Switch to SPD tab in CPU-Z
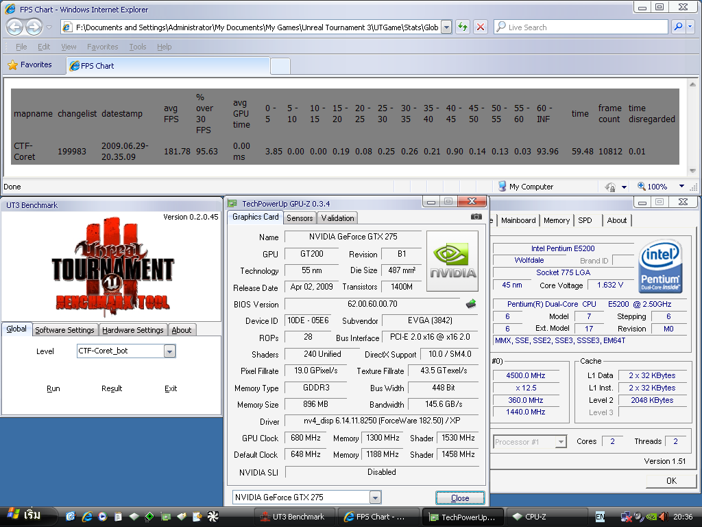The width and height of the screenshot is (702, 527). coord(585,220)
